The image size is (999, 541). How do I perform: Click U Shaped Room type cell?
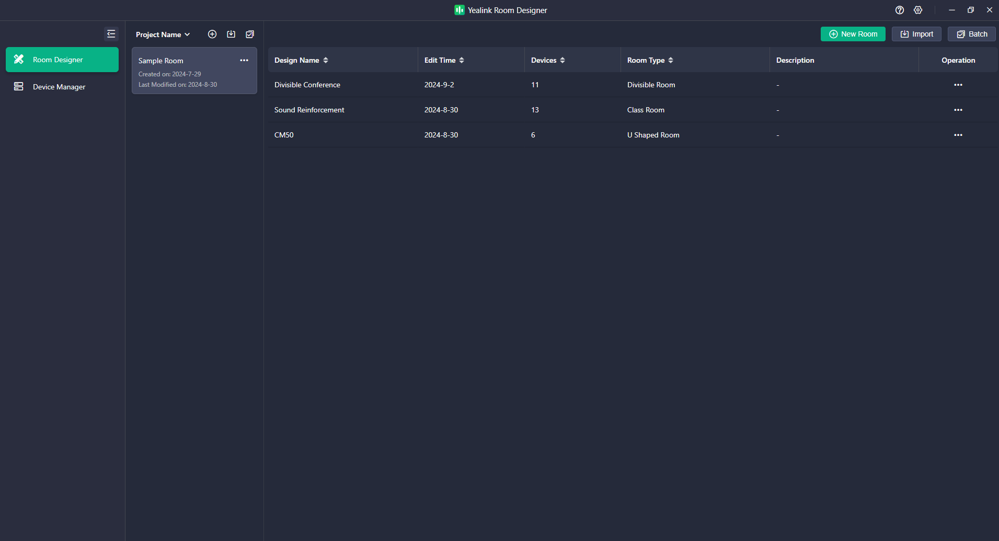pyautogui.click(x=653, y=135)
